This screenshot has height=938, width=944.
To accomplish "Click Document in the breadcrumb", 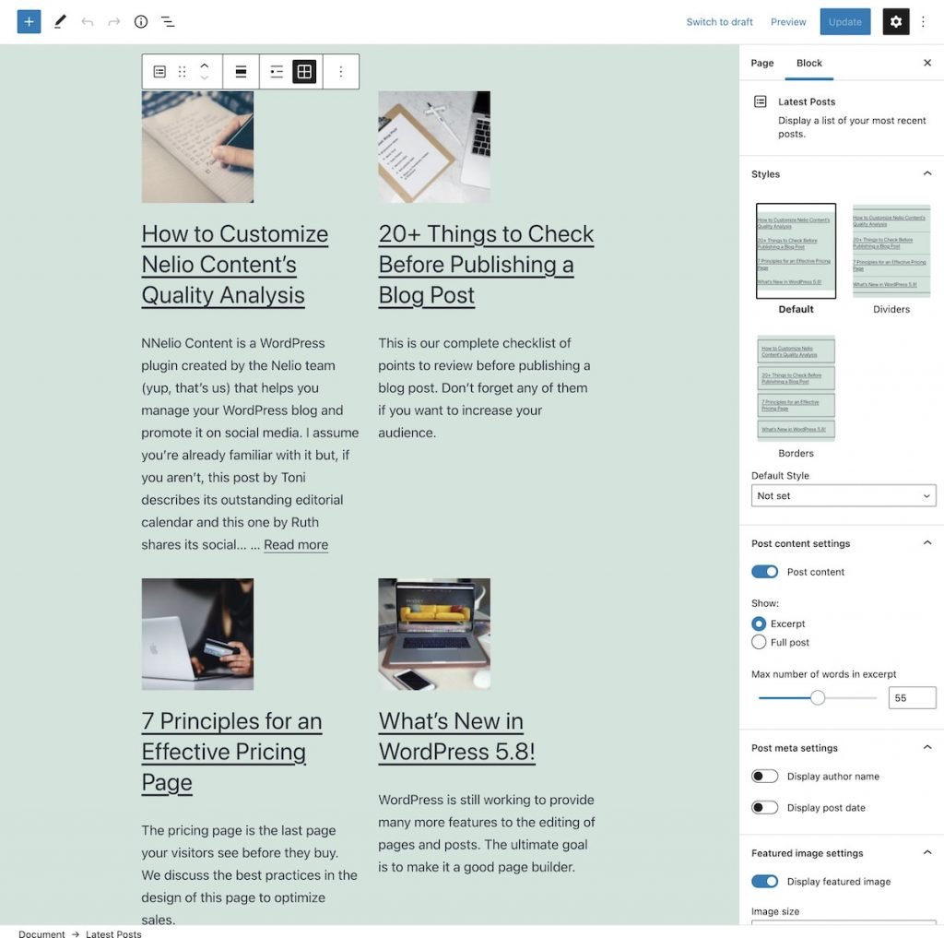I will coord(41,933).
